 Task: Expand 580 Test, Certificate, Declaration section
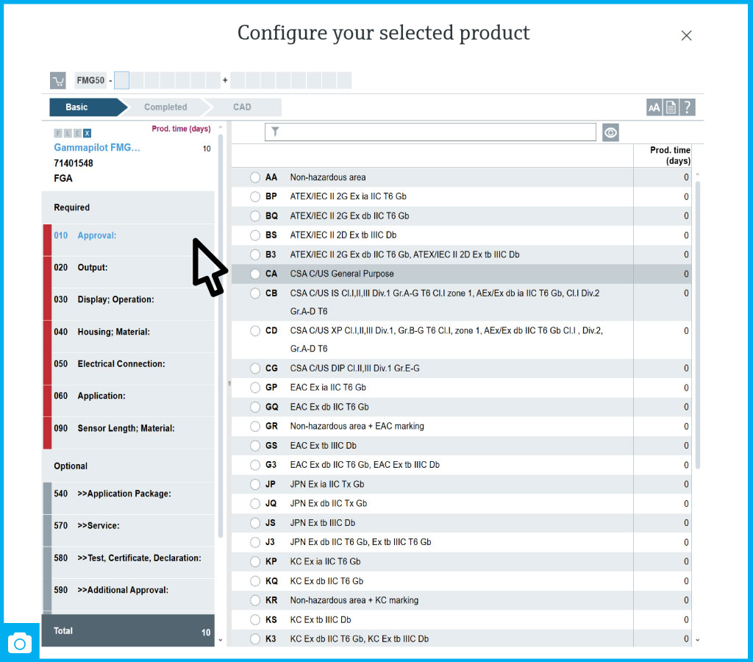[129, 558]
